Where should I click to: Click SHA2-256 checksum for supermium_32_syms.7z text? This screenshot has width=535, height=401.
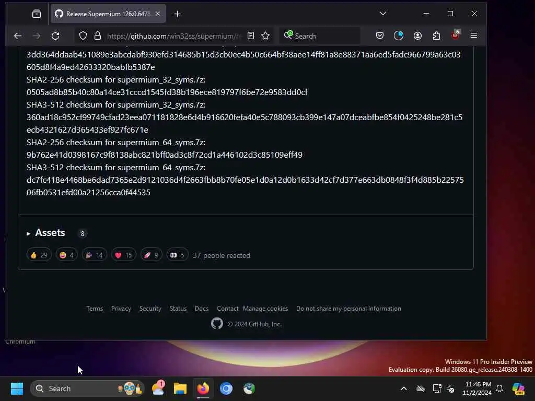[116, 80]
